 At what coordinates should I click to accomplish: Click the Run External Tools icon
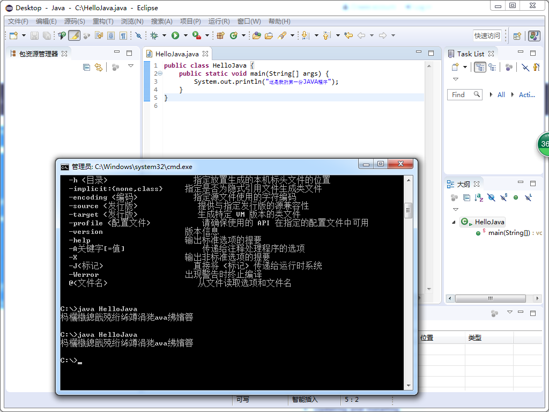coord(197,35)
